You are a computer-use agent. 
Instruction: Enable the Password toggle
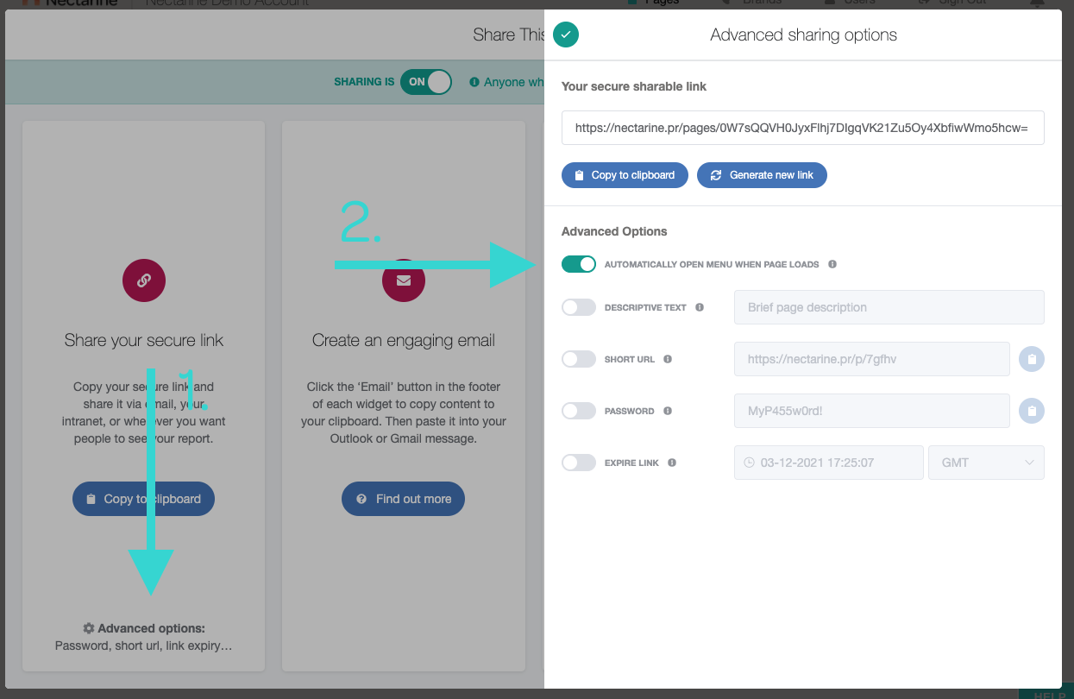tap(579, 411)
